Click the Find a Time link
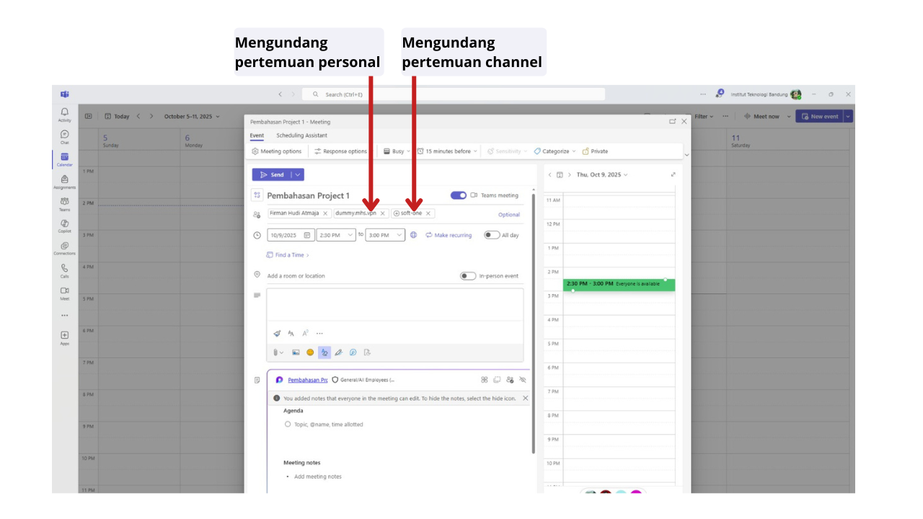 point(288,255)
